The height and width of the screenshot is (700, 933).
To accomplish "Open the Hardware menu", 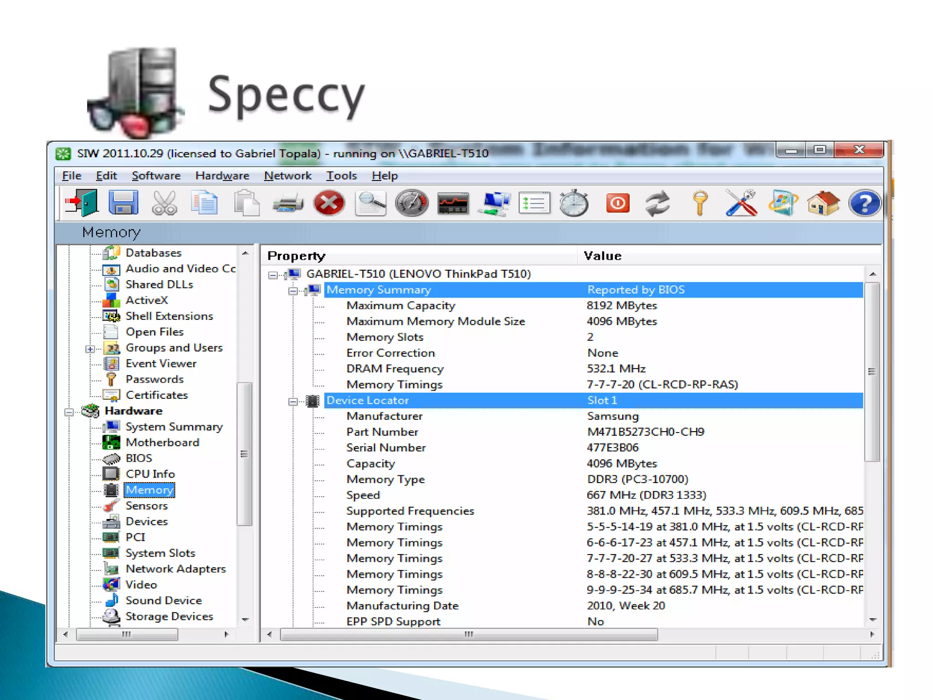I will [x=222, y=176].
